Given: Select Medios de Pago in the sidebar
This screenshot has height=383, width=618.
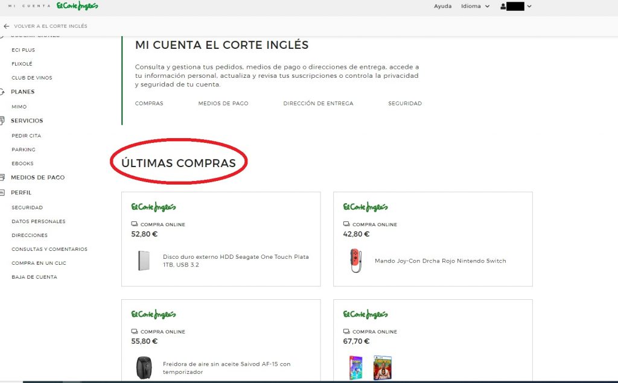Looking at the screenshot, I should pos(38,177).
